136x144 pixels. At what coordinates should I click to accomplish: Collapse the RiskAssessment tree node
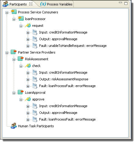[14, 59]
